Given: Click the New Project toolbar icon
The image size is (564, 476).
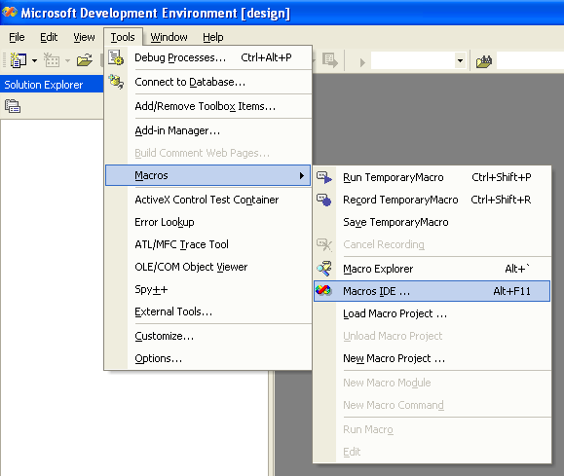Looking at the screenshot, I should pyautogui.click(x=18, y=60).
